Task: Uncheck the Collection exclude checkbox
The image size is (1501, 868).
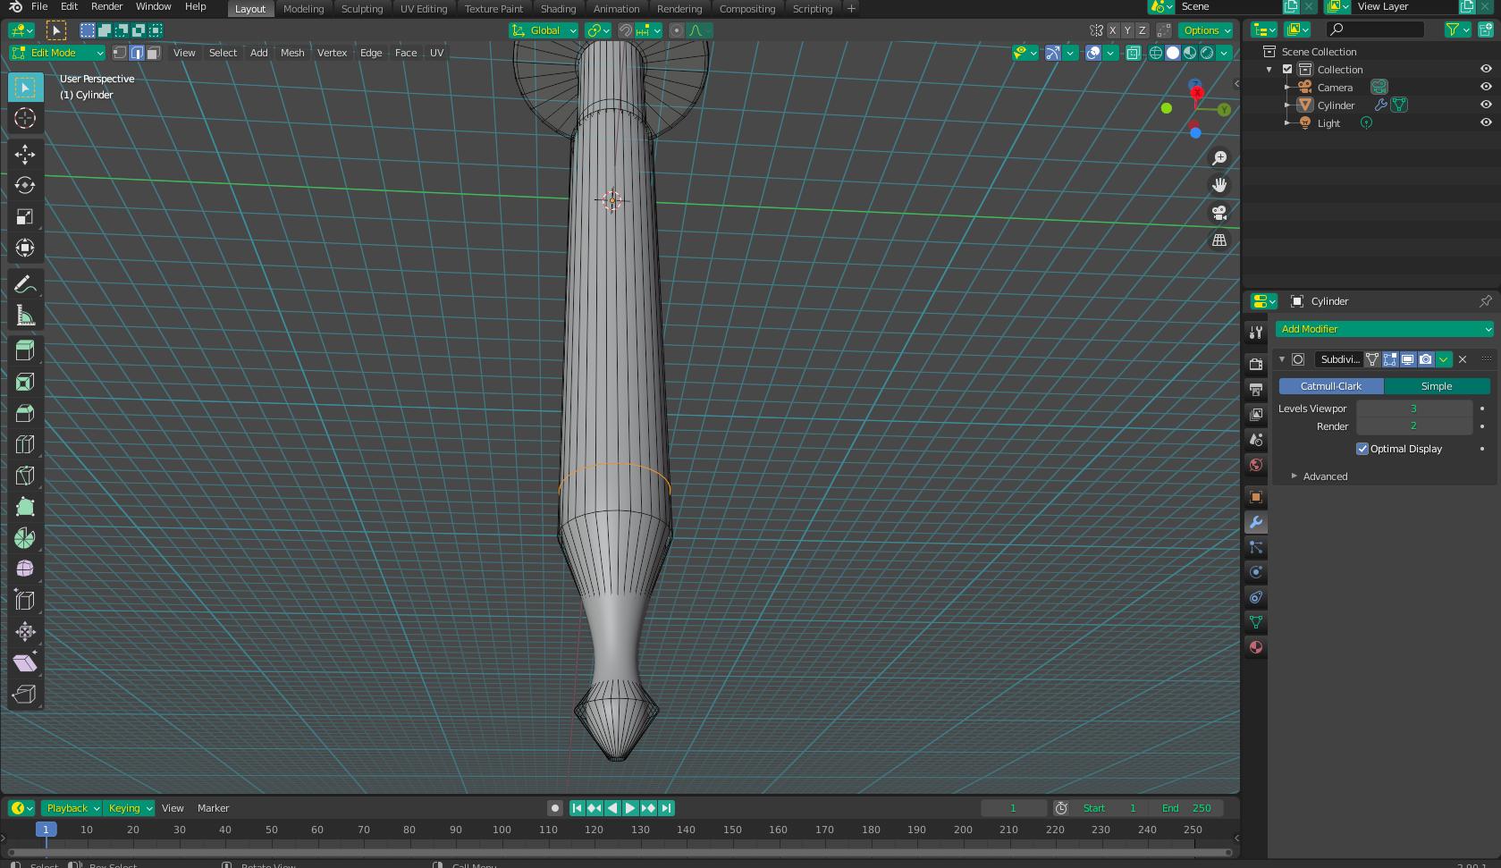Action: [x=1287, y=70]
